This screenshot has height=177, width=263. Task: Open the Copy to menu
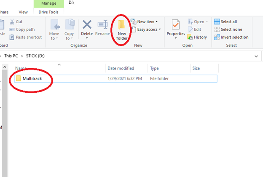click(69, 29)
